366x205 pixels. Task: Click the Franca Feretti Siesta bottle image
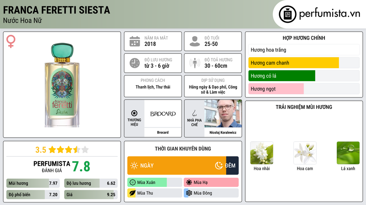point(62,85)
